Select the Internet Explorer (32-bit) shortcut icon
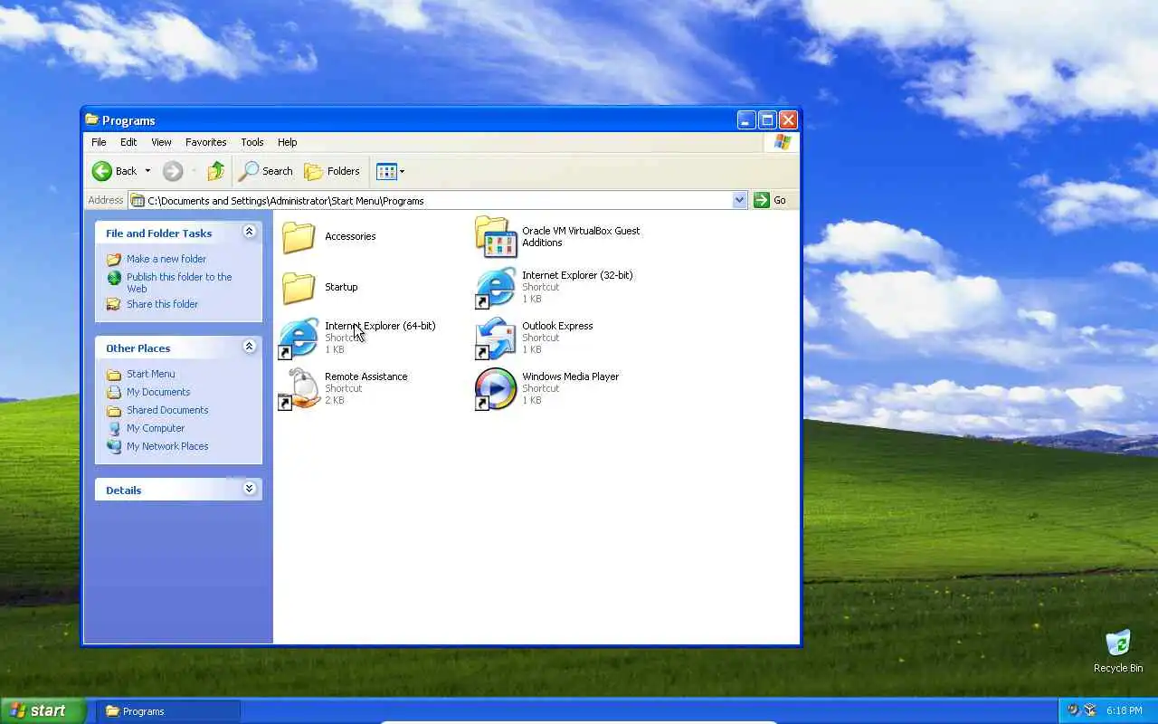 point(496,288)
